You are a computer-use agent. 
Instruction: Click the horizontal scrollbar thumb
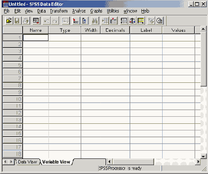tap(133, 162)
